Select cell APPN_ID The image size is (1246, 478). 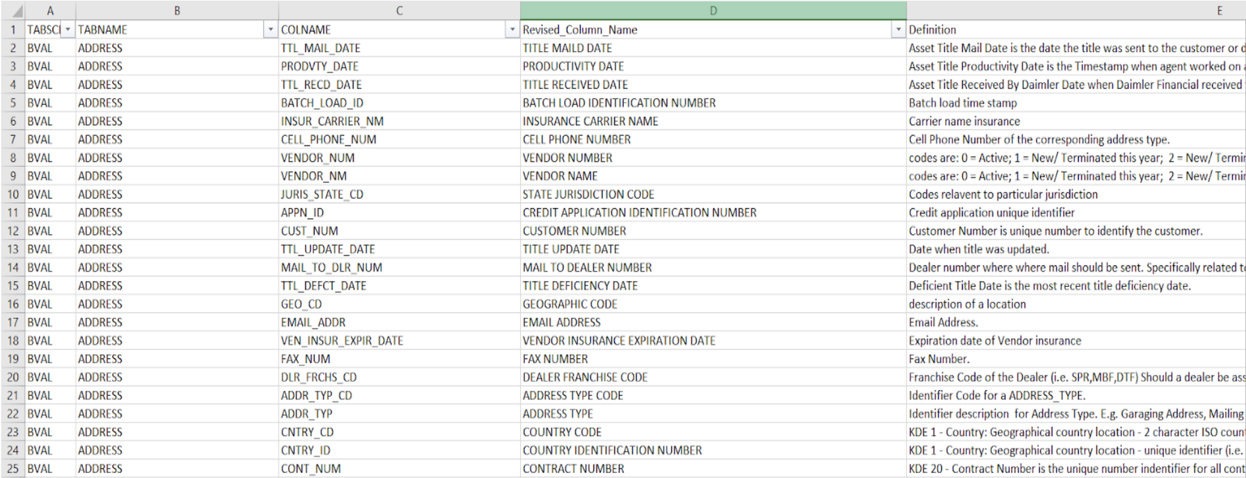(x=399, y=213)
